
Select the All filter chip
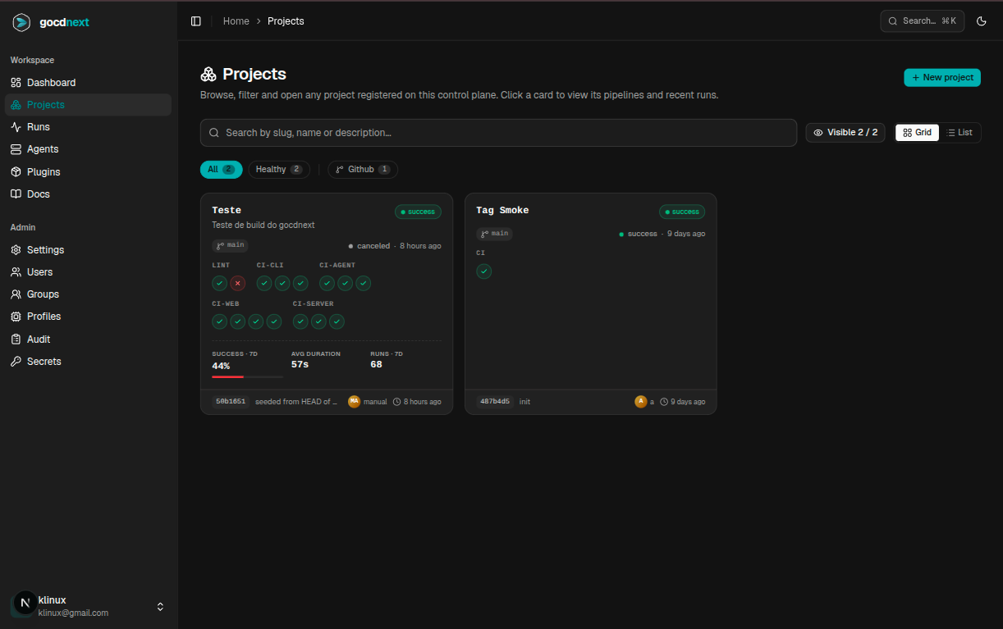tap(222, 170)
